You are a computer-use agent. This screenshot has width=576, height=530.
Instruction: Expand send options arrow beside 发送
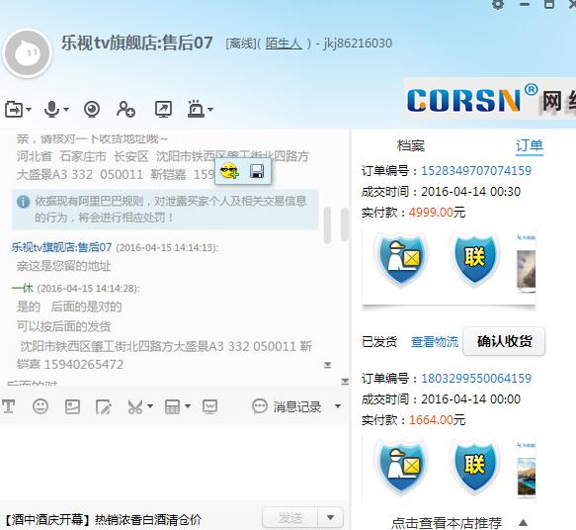pos(330,518)
